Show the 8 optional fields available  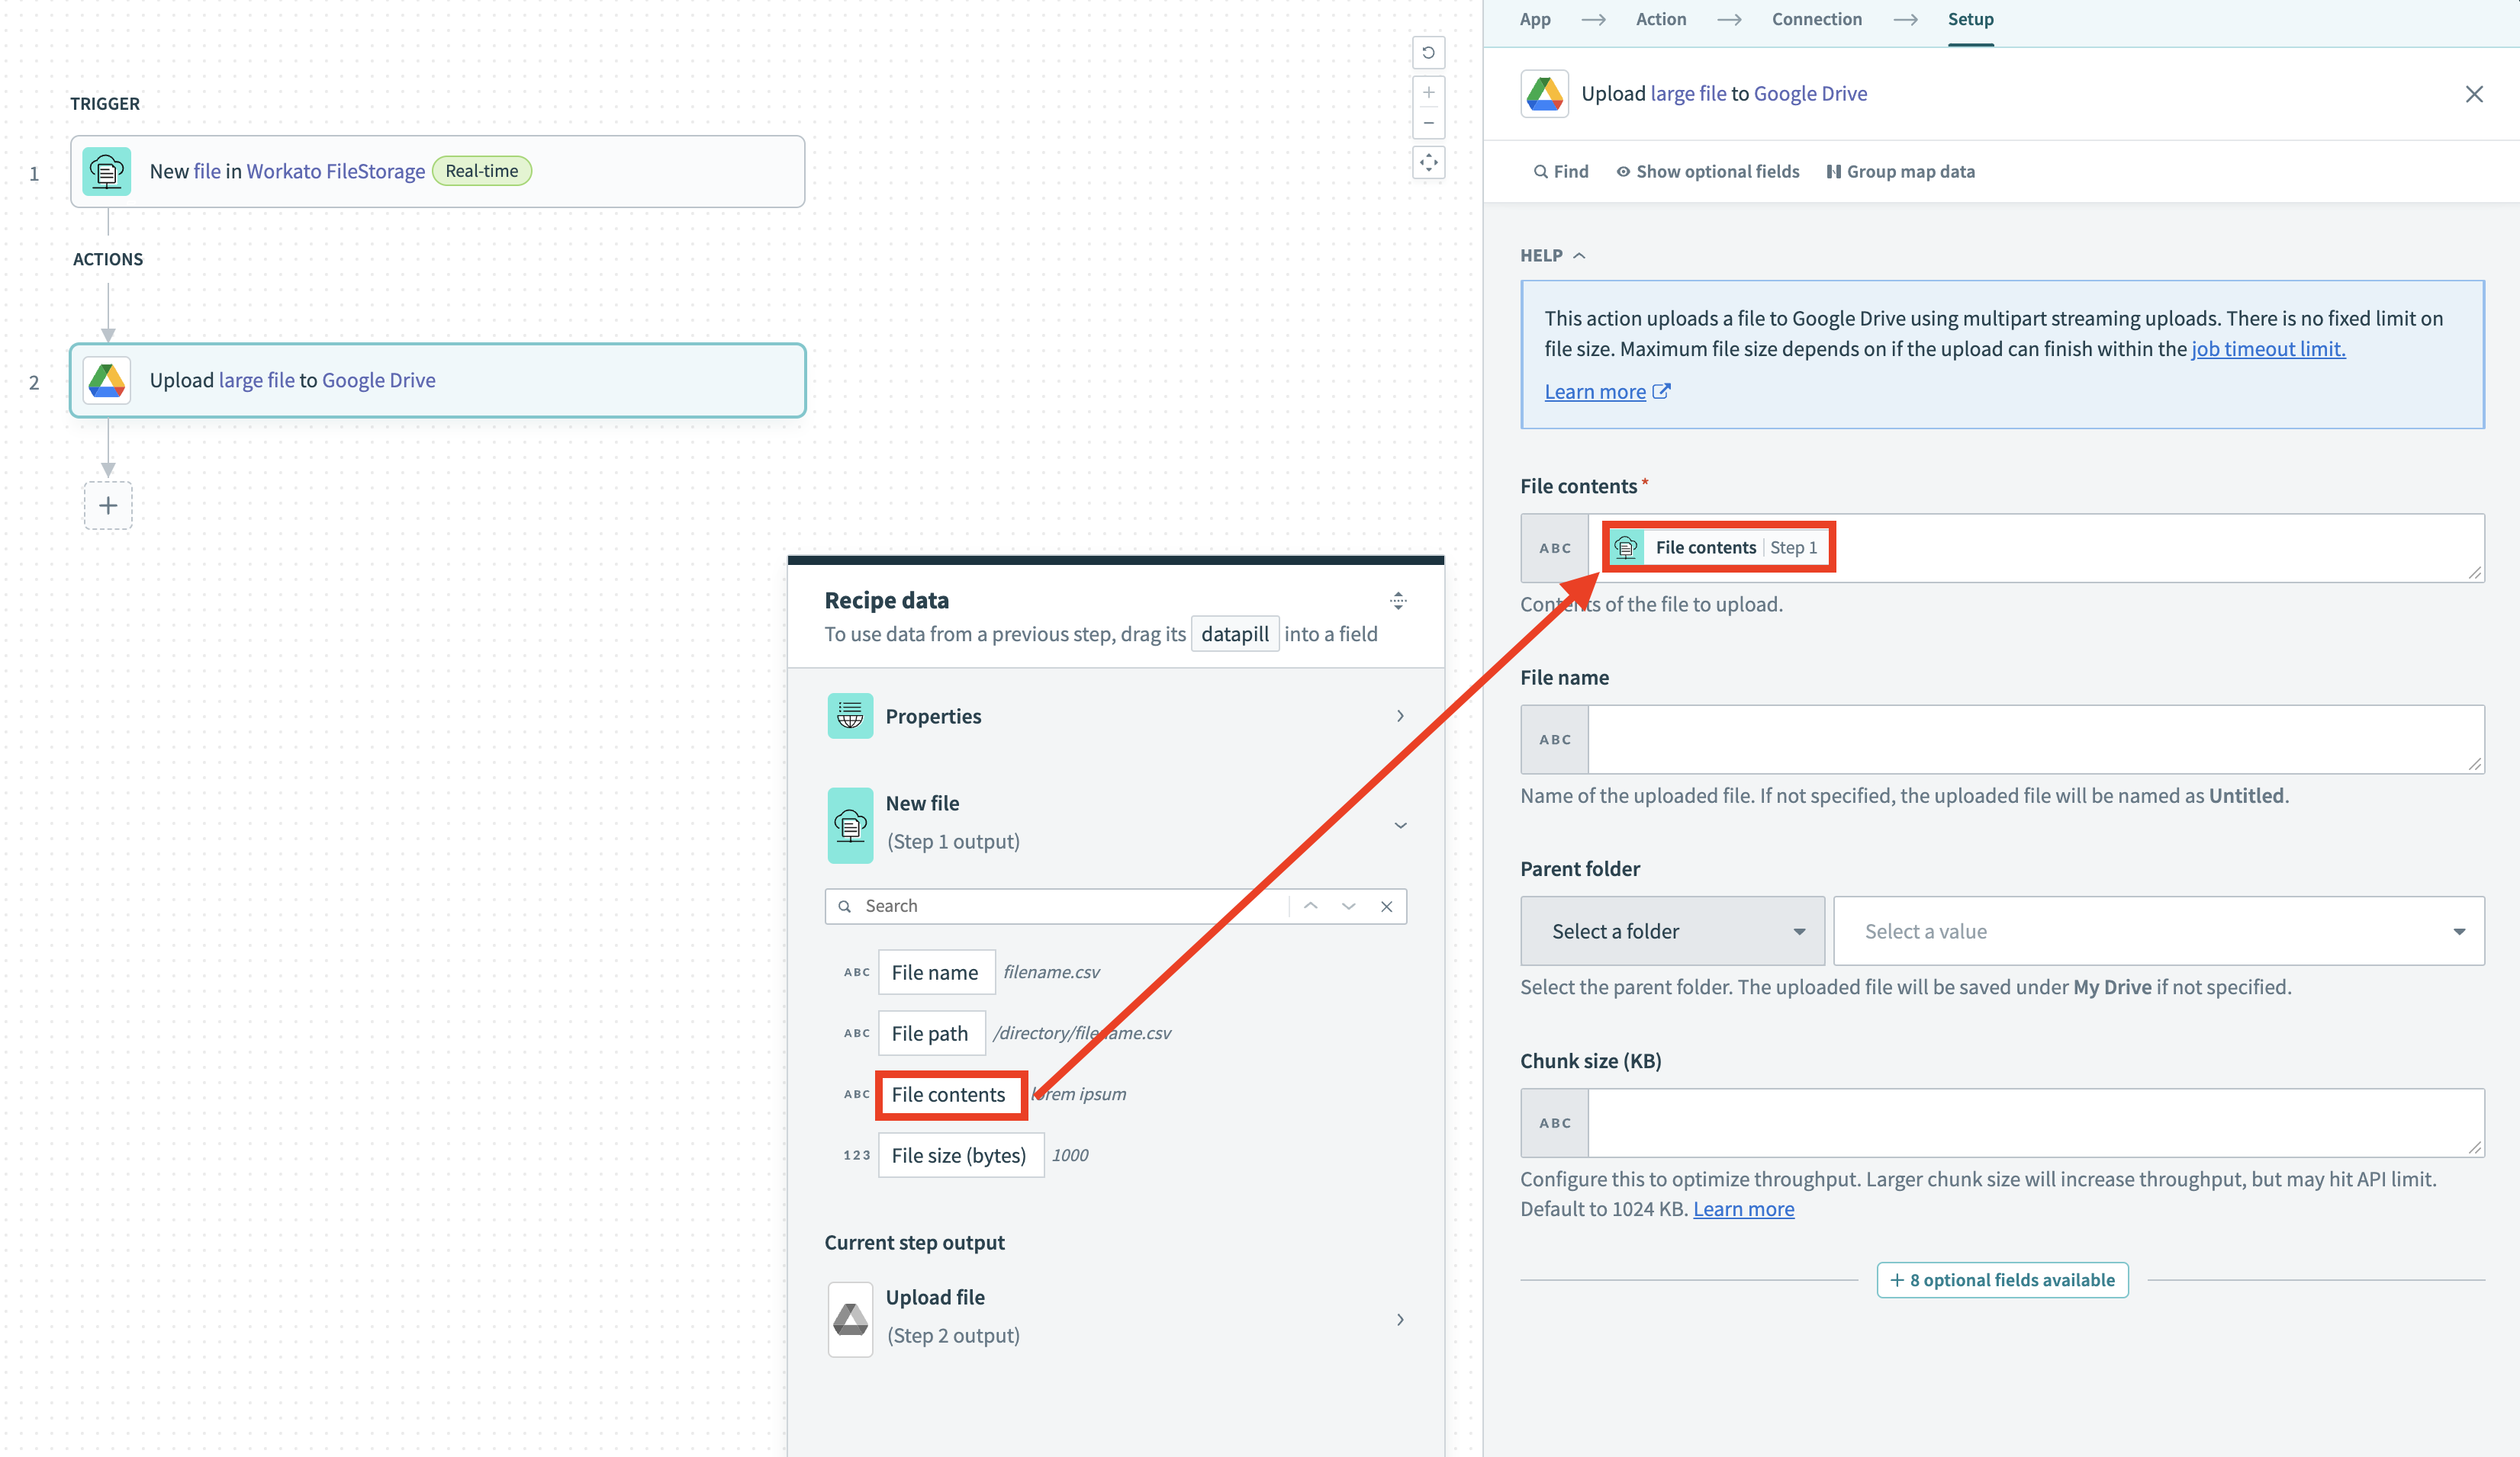[x=2002, y=1279]
